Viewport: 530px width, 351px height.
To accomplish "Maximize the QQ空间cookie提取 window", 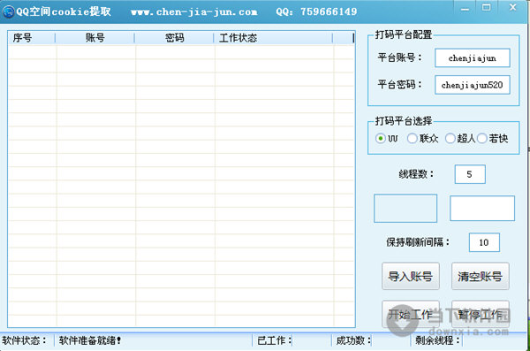I will coord(487,7).
